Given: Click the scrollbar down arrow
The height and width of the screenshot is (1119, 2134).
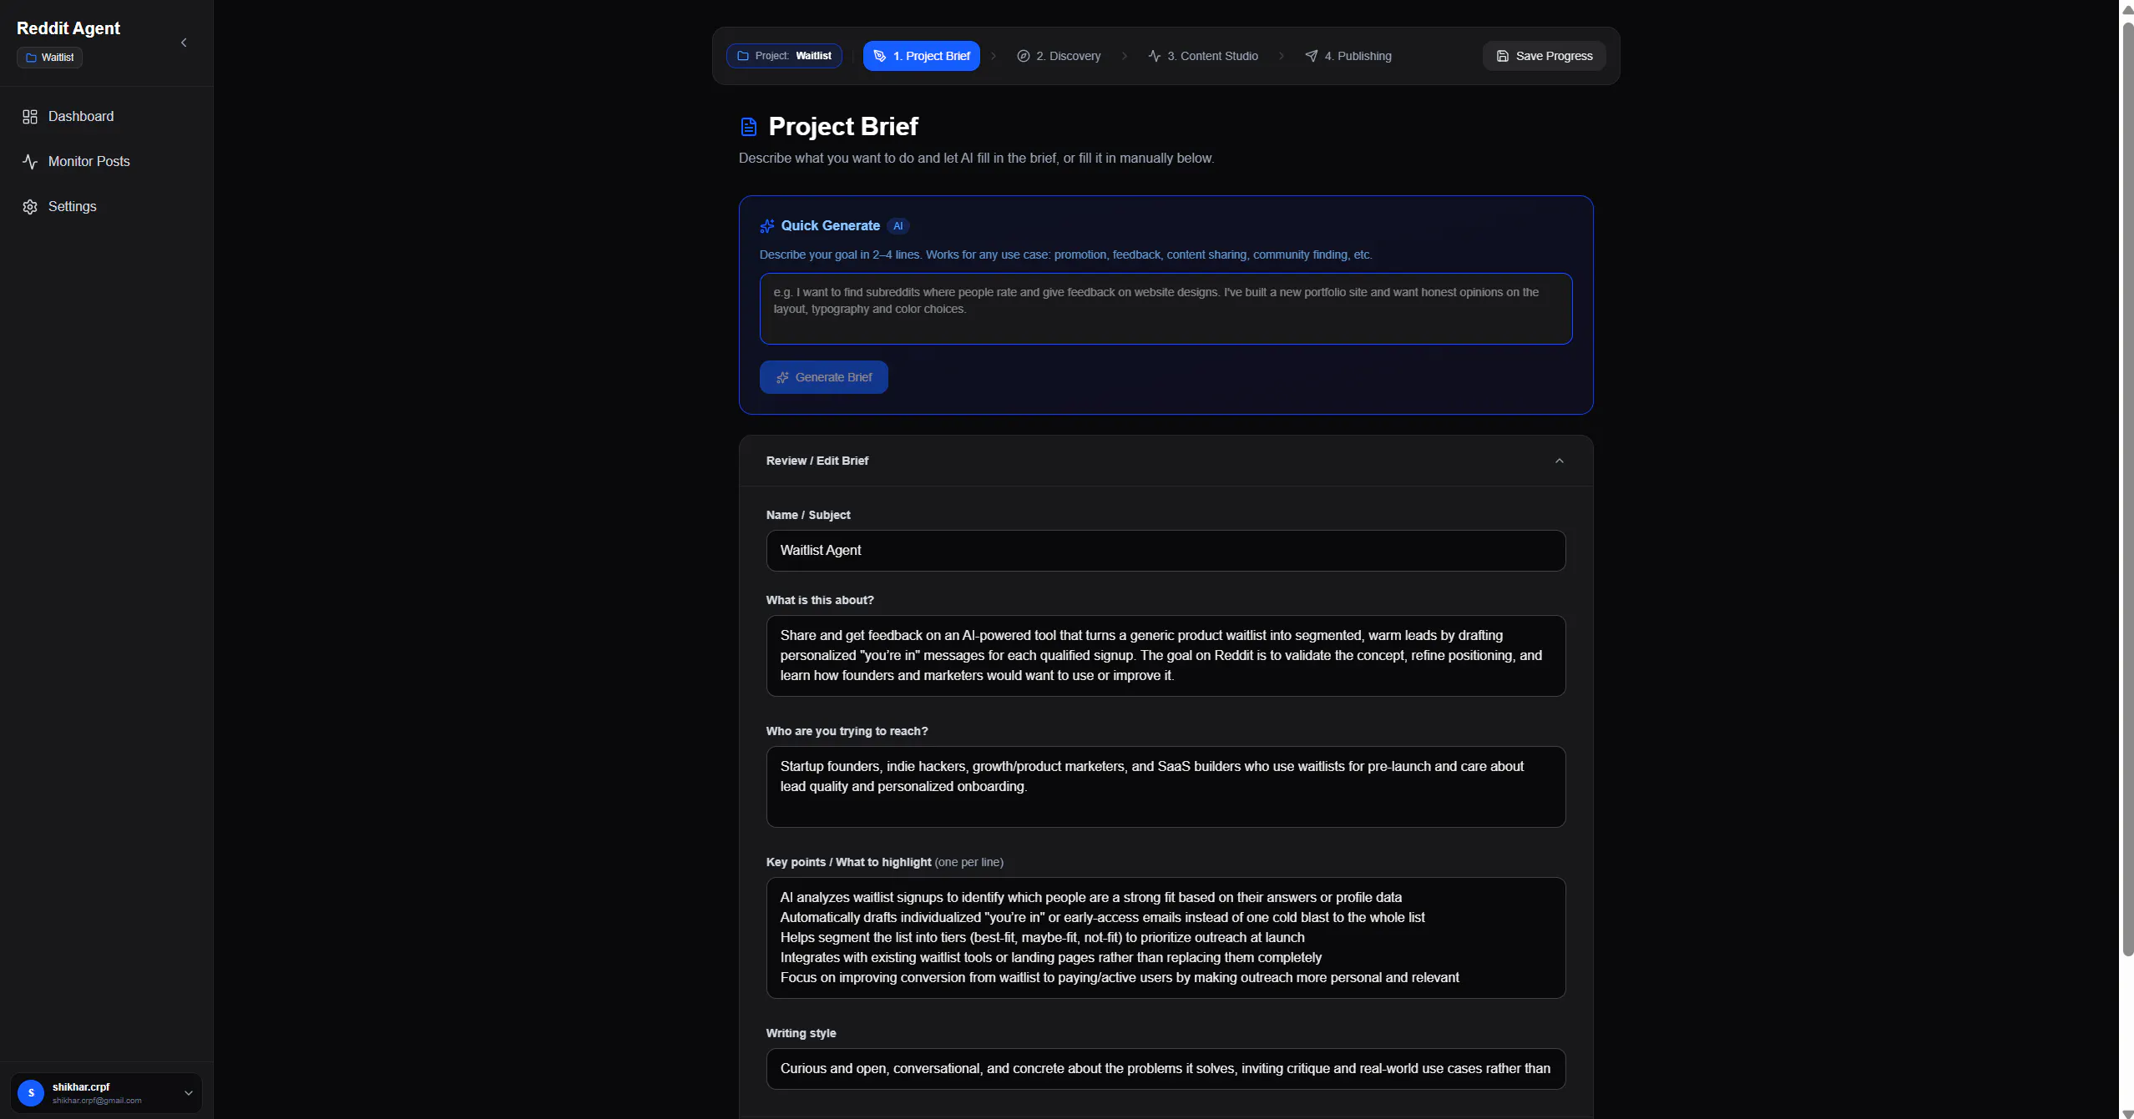Looking at the screenshot, I should [x=2127, y=1113].
